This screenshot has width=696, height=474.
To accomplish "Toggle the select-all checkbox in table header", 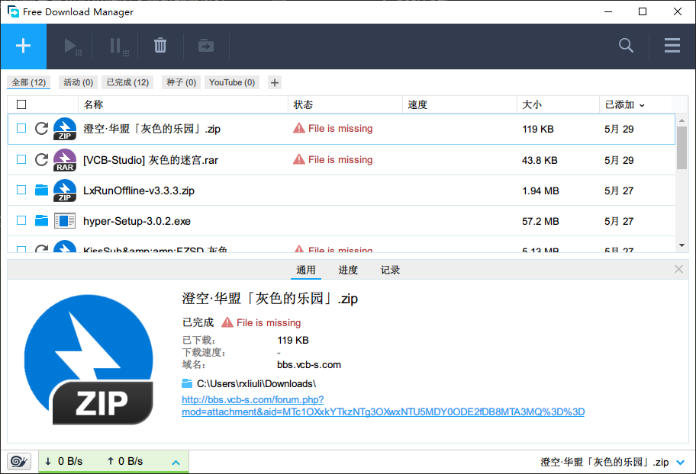I will 21,104.
